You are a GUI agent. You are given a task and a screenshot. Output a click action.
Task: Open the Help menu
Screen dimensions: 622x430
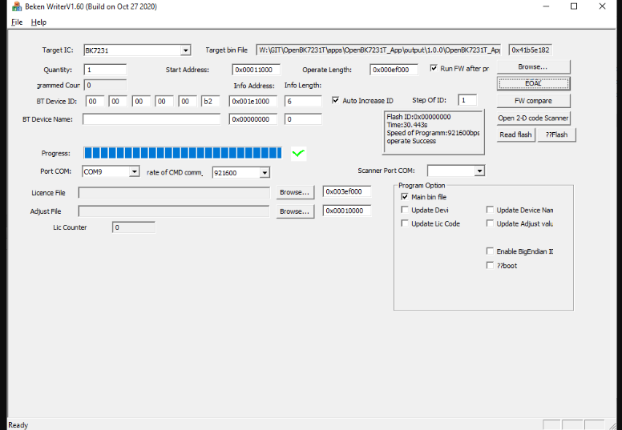[38, 22]
